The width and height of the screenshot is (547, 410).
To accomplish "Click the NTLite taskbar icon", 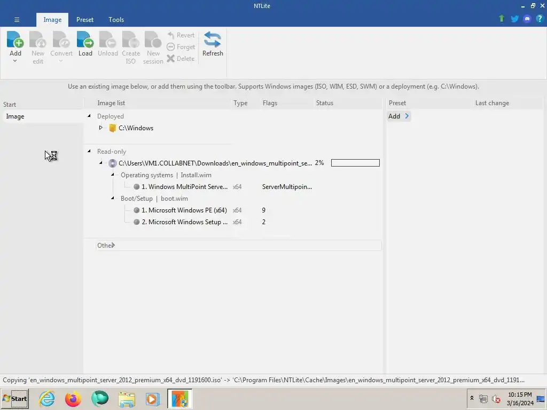I will [179, 398].
